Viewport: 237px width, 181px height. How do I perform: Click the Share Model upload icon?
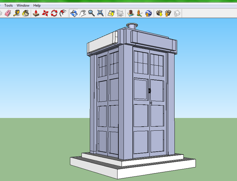(168, 13)
